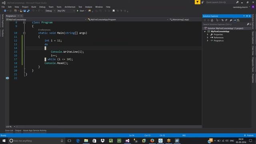Open the Debug menu
Viewport: 256px width, 144px height.
tap(42, 7)
